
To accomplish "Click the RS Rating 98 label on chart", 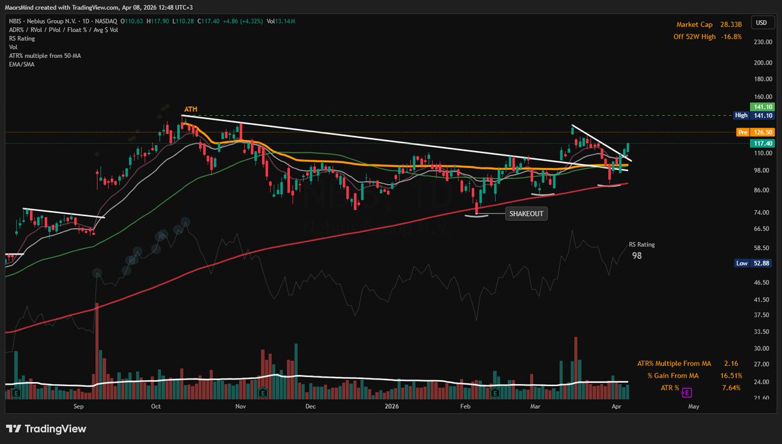I will pyautogui.click(x=642, y=251).
